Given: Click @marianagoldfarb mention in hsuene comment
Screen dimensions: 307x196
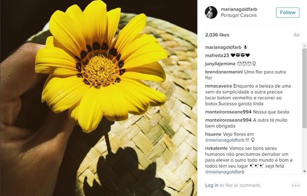Looking at the screenshot, I should coord(225,140).
